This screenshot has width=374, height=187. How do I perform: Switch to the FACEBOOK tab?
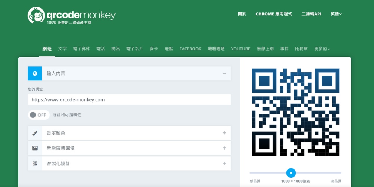coord(190,49)
